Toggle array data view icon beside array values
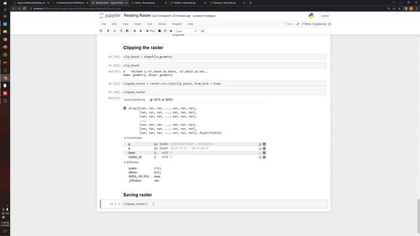Viewport: 420px width, 236px height. tap(125, 108)
